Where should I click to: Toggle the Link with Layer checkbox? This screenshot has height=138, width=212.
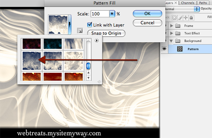coord(90,25)
